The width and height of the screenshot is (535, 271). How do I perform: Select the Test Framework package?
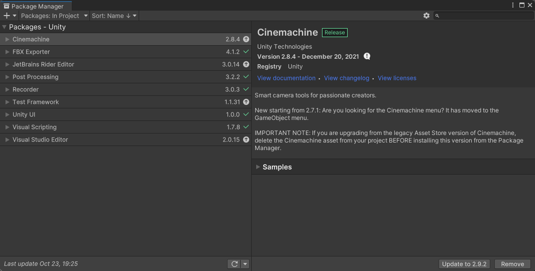click(126, 102)
